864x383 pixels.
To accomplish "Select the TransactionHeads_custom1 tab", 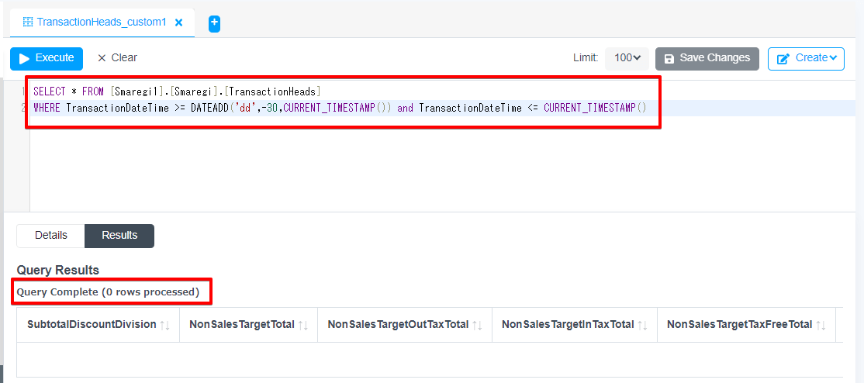I will 101,22.
